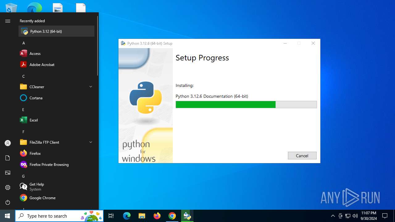Open Google Chrome from the taskbar
This screenshot has width=395, height=222.
click(172, 216)
